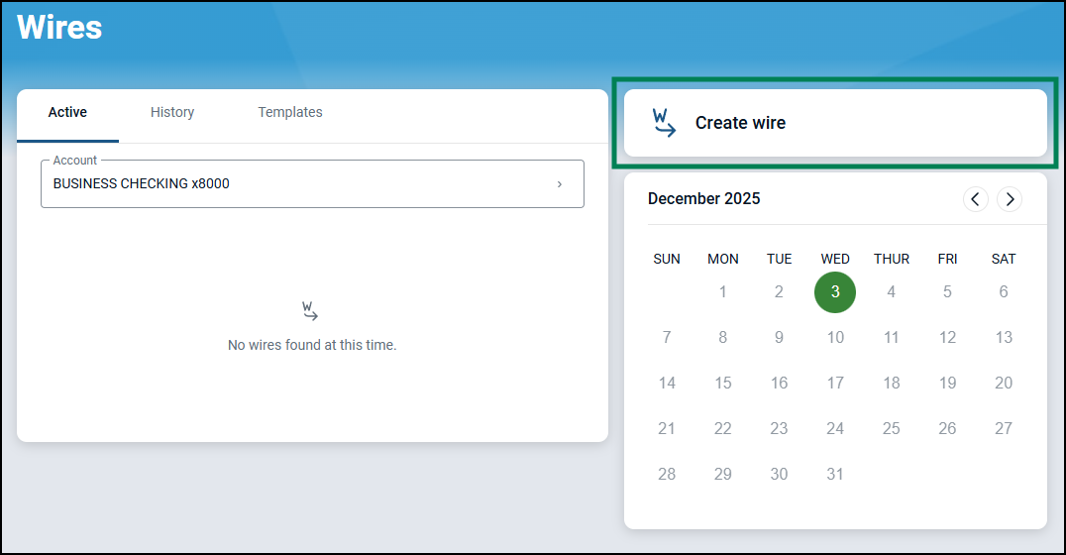Advance calendar to next month

pyautogui.click(x=1010, y=199)
